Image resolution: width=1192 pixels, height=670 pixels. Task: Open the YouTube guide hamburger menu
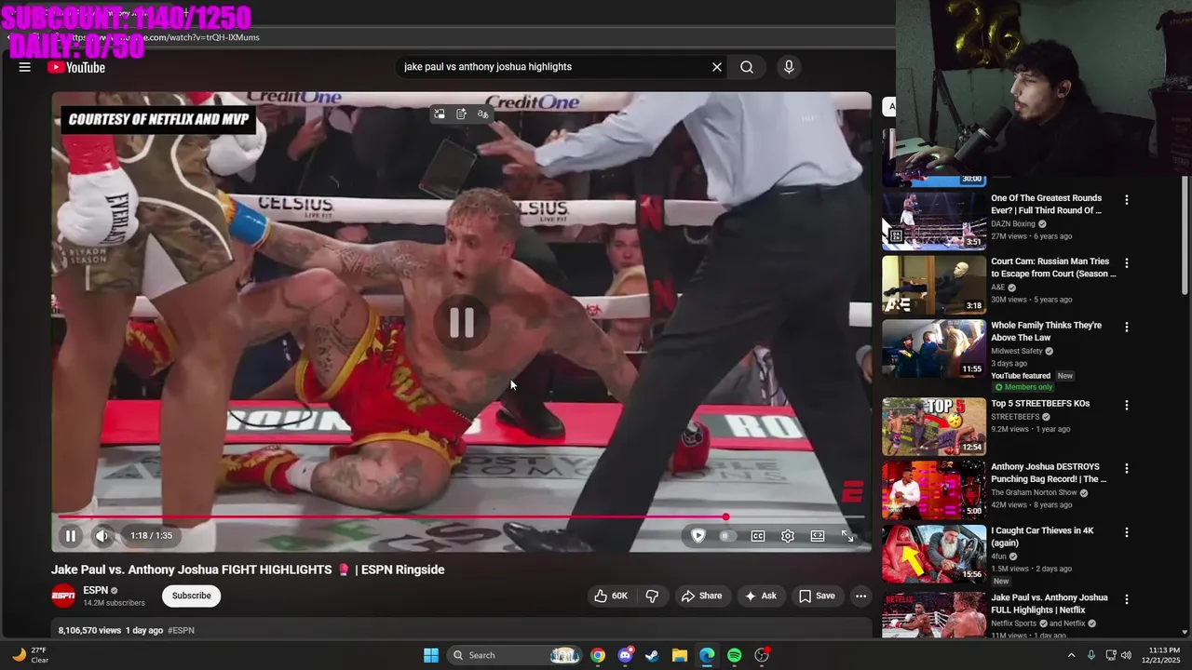pyautogui.click(x=25, y=67)
